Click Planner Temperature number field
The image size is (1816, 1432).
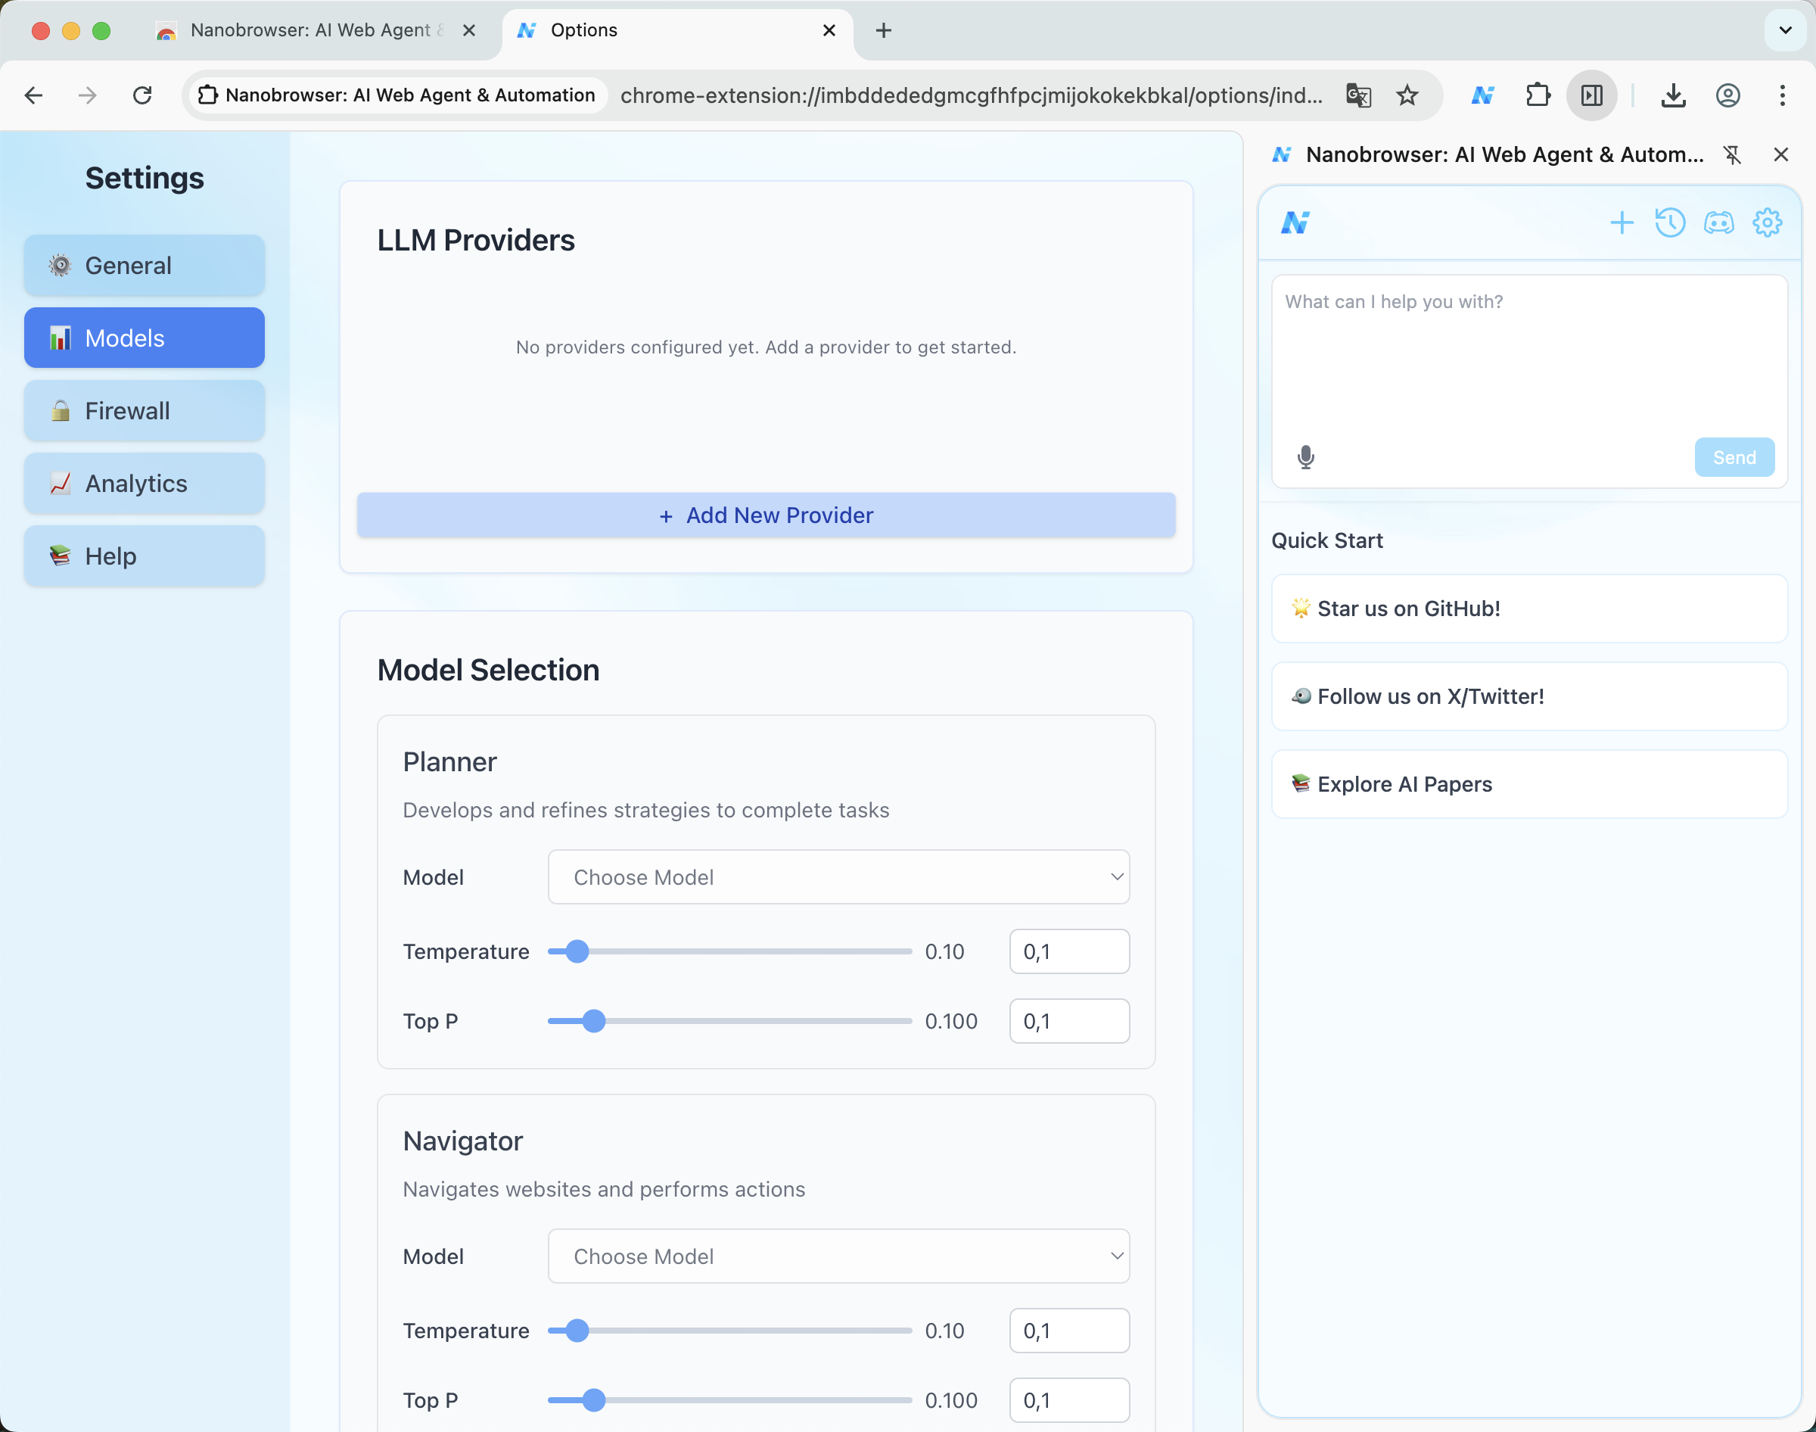coord(1069,951)
